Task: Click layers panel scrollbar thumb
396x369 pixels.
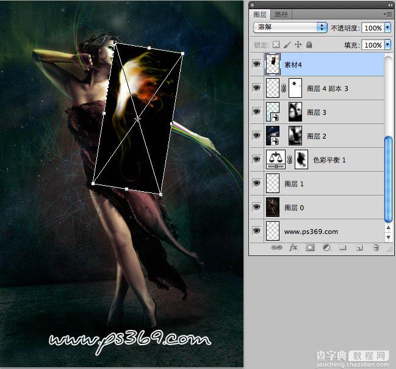Action: (388, 180)
